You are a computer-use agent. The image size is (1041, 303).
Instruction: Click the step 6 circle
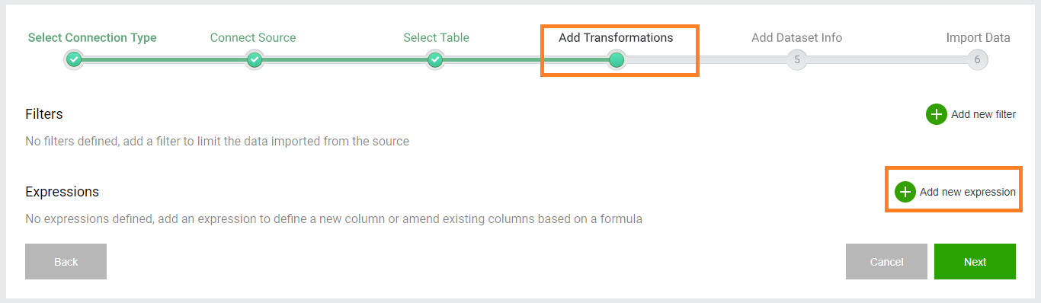coord(977,59)
